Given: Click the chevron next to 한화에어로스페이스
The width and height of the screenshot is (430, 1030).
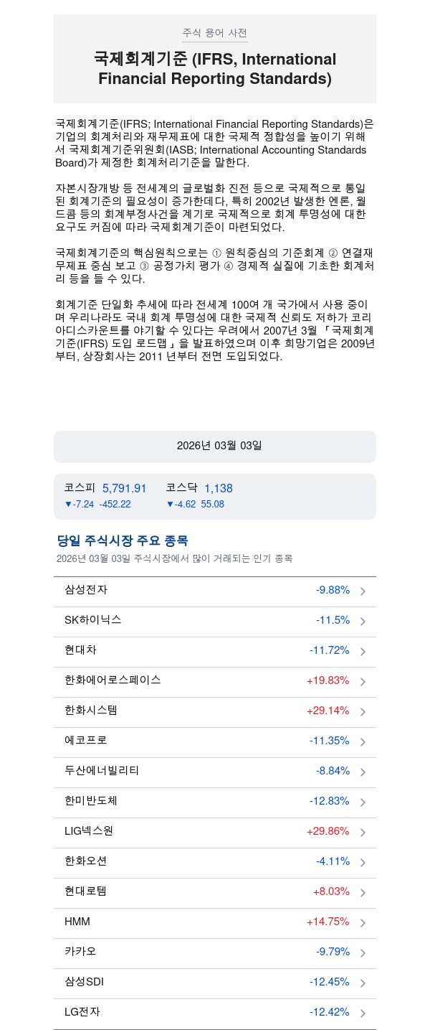Looking at the screenshot, I should click(363, 682).
